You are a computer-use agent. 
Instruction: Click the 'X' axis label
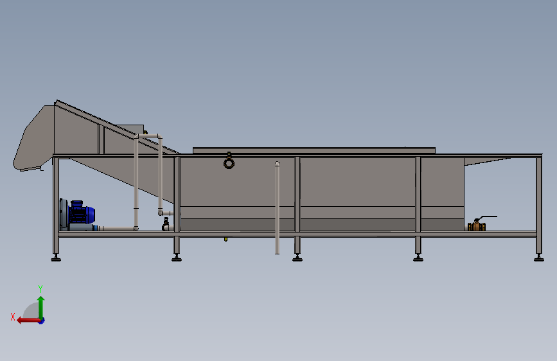pyautogui.click(x=13, y=317)
